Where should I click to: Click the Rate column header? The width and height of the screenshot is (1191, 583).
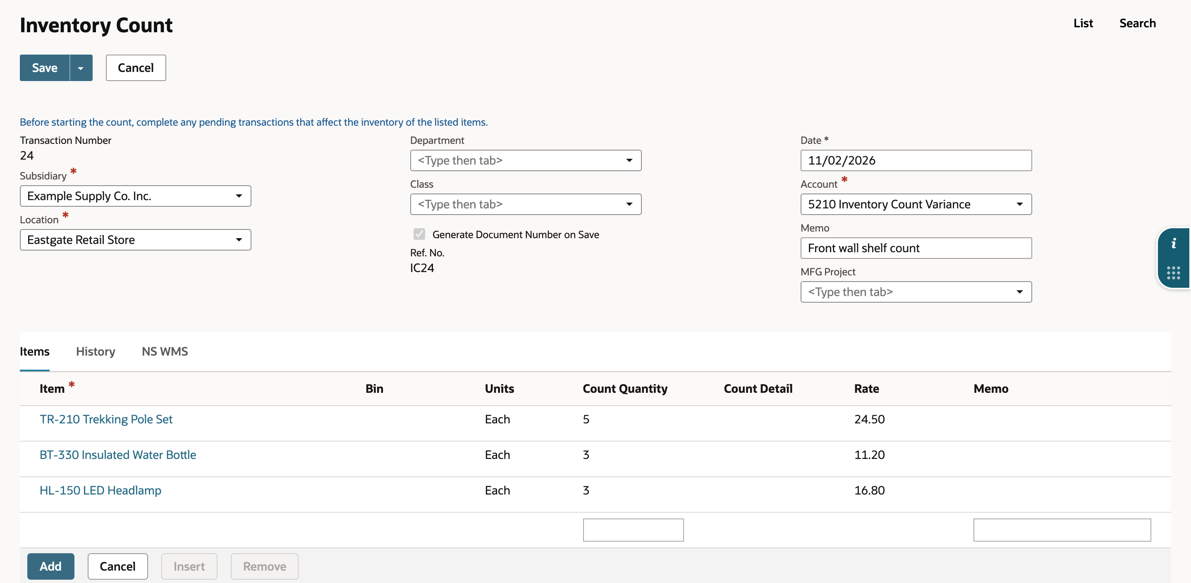point(866,389)
